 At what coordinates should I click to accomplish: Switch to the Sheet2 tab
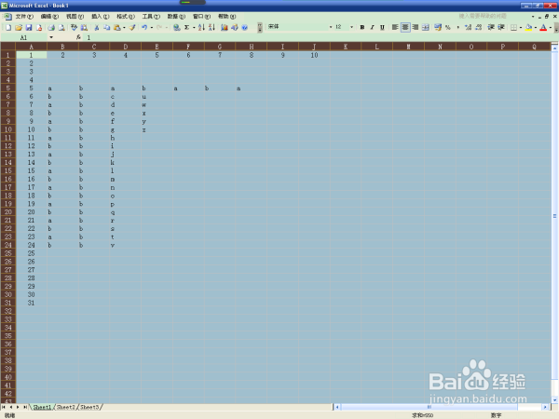pyautogui.click(x=66, y=407)
